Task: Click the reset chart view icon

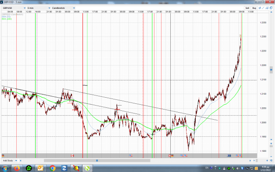Action: coord(271,161)
